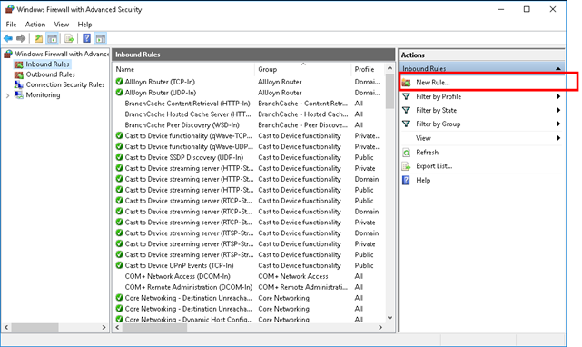This screenshot has width=582, height=347.
Task: Click green check of AllJoyn Router (TCP-In)
Action: pos(119,82)
